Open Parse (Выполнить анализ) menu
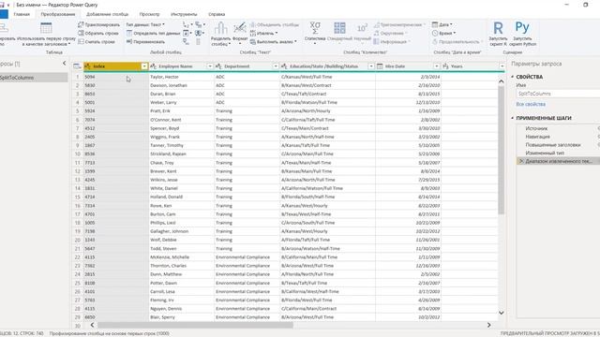600x337 pixels. click(273, 41)
